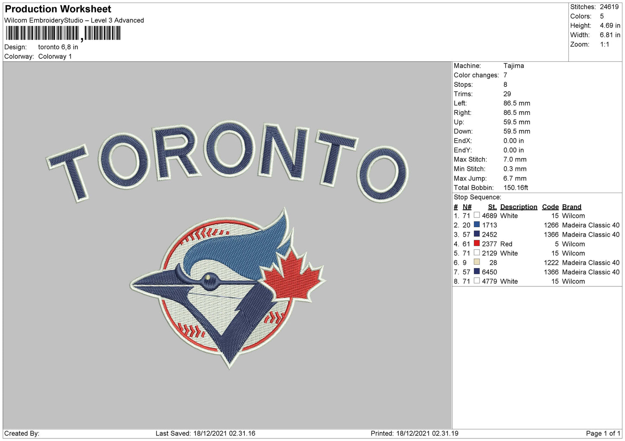The height and width of the screenshot is (441, 625).
Task: Click the 'Page 1 of 1' indicator
Action: [603, 434]
